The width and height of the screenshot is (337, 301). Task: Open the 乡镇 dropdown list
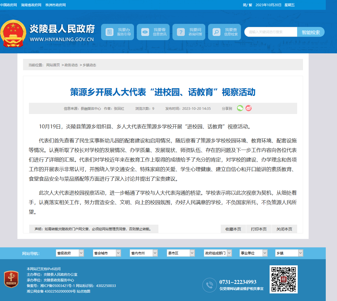[289, 253]
